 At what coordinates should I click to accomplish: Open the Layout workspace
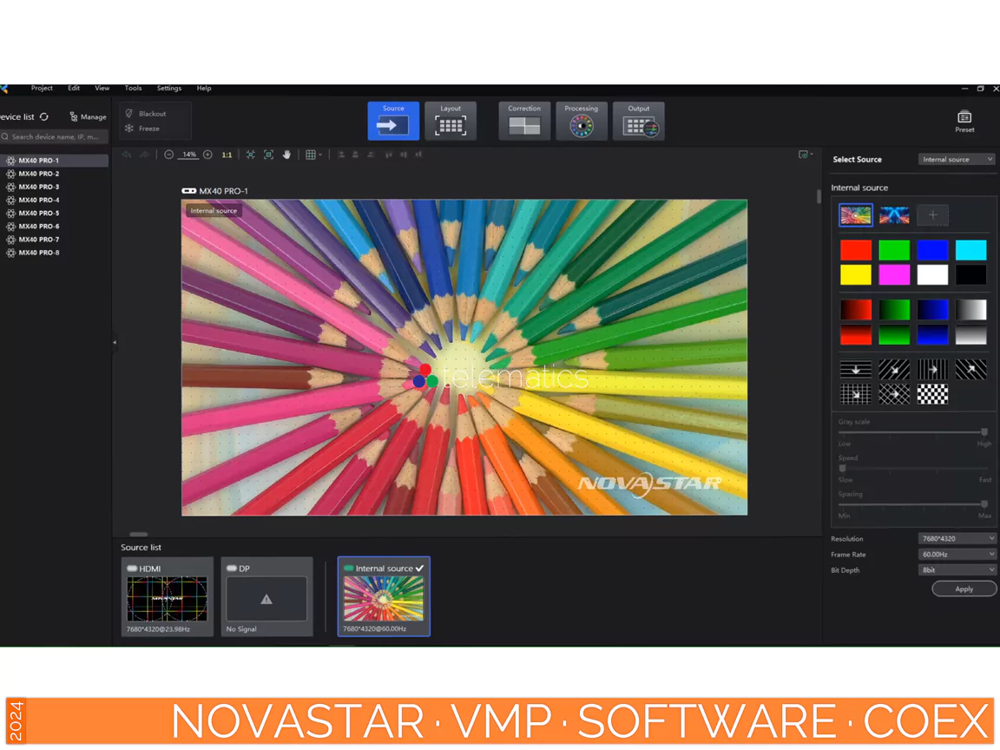[450, 122]
